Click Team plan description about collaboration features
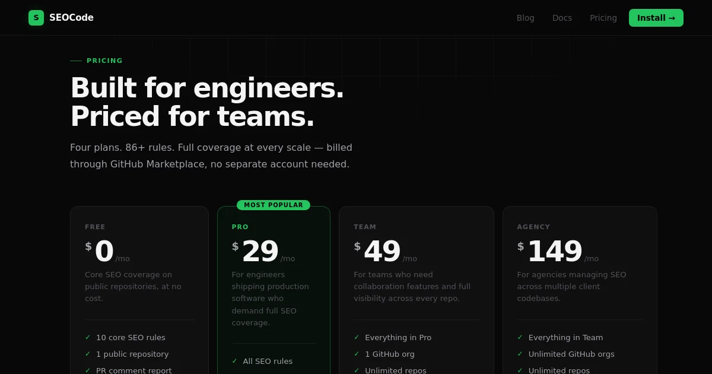Image resolution: width=712 pixels, height=374 pixels. 412,286
